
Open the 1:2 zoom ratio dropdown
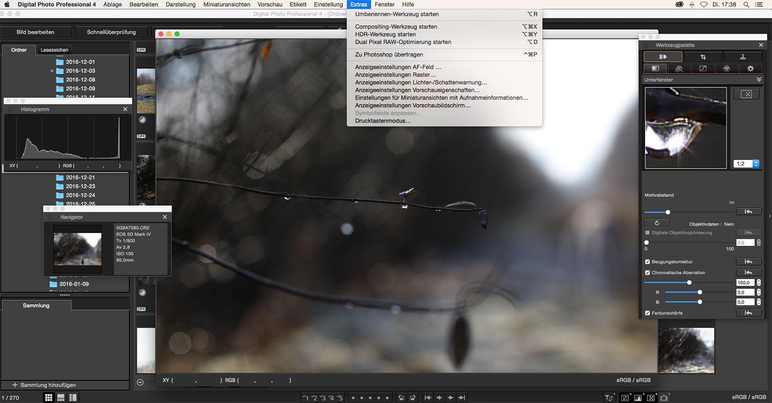[x=746, y=163]
